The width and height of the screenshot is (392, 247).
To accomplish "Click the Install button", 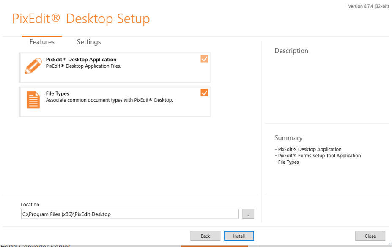I will [239, 236].
